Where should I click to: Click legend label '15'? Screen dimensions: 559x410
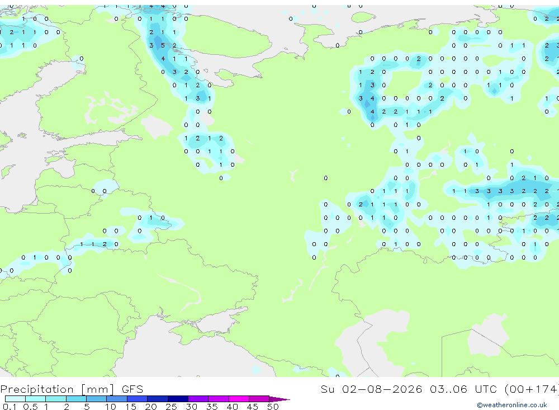coord(131,407)
